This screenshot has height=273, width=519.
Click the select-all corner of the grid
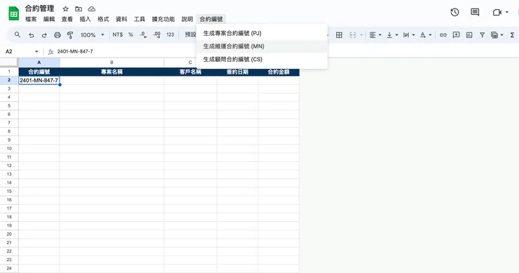click(9, 62)
